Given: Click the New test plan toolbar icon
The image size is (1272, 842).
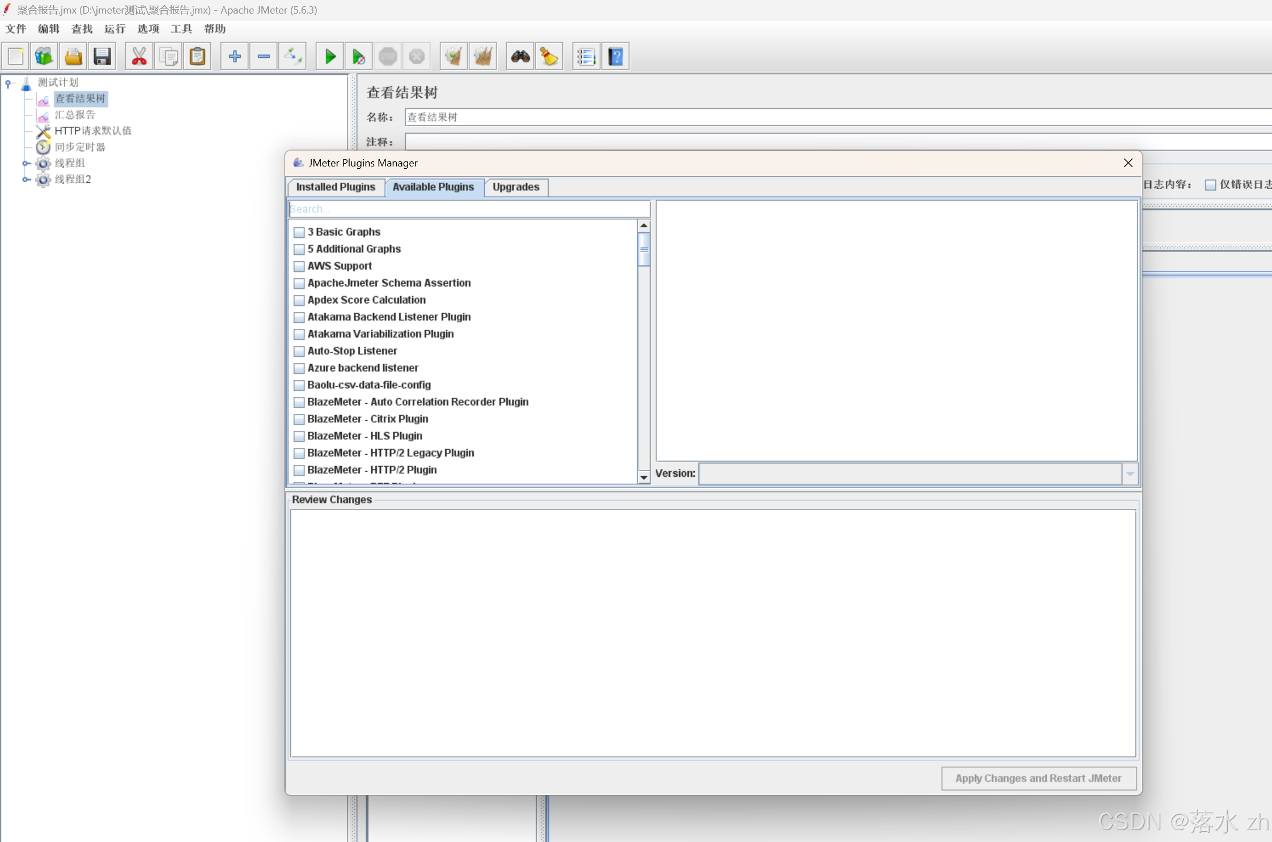Looking at the screenshot, I should point(15,56).
